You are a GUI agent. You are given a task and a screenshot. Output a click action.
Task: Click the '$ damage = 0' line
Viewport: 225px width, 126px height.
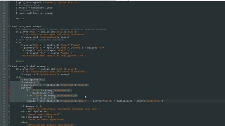pos(30,82)
